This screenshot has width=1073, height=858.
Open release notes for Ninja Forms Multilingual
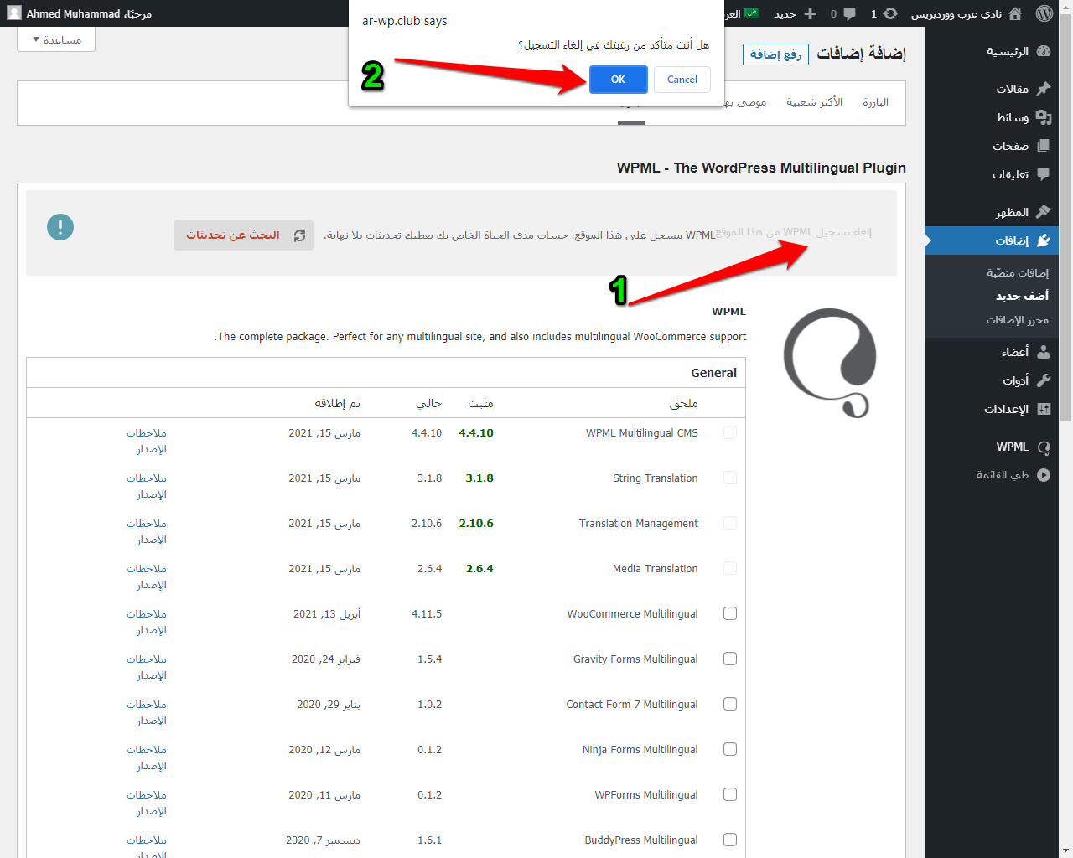[x=147, y=757]
